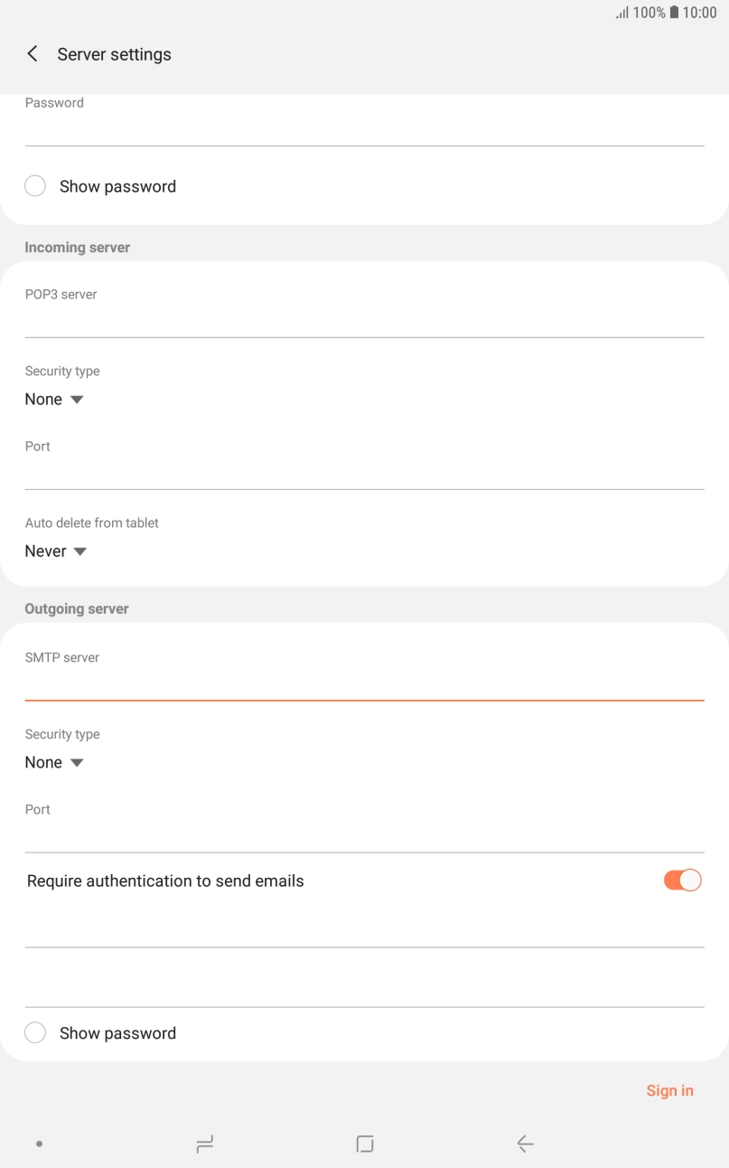The image size is (729, 1168).
Task: Click the Server settings title text
Action: [114, 54]
